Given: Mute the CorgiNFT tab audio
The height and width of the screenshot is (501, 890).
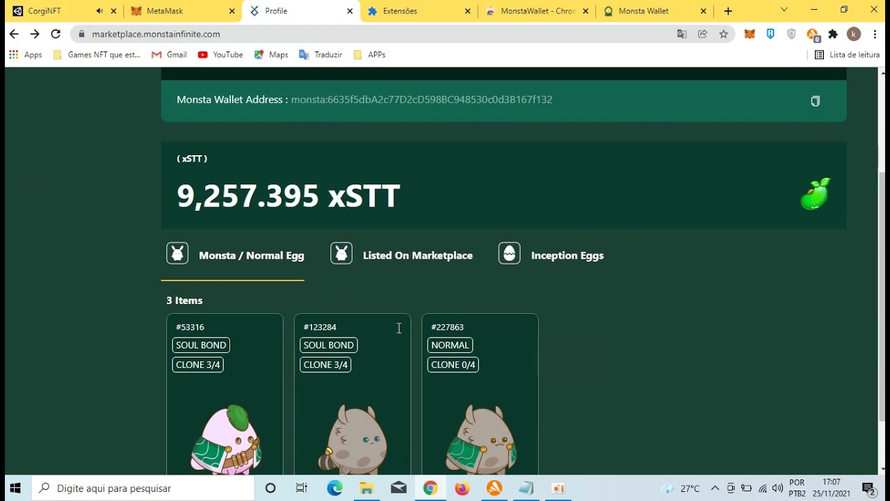Looking at the screenshot, I should coord(99,11).
